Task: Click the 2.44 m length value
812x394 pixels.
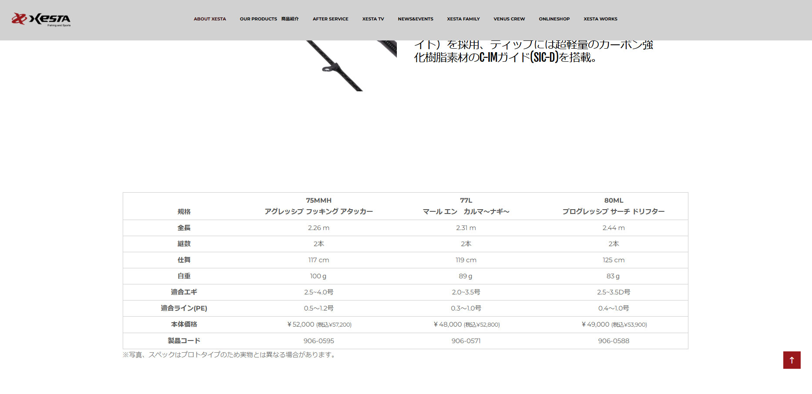Action: [614, 228]
